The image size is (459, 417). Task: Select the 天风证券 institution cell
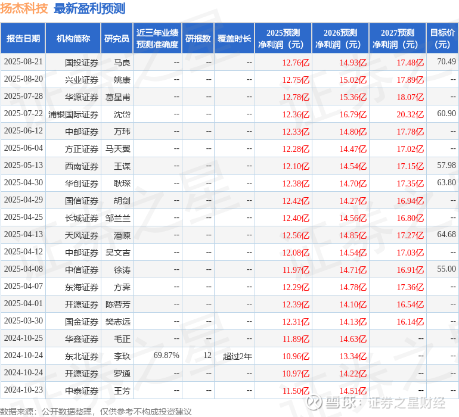pyautogui.click(x=73, y=235)
